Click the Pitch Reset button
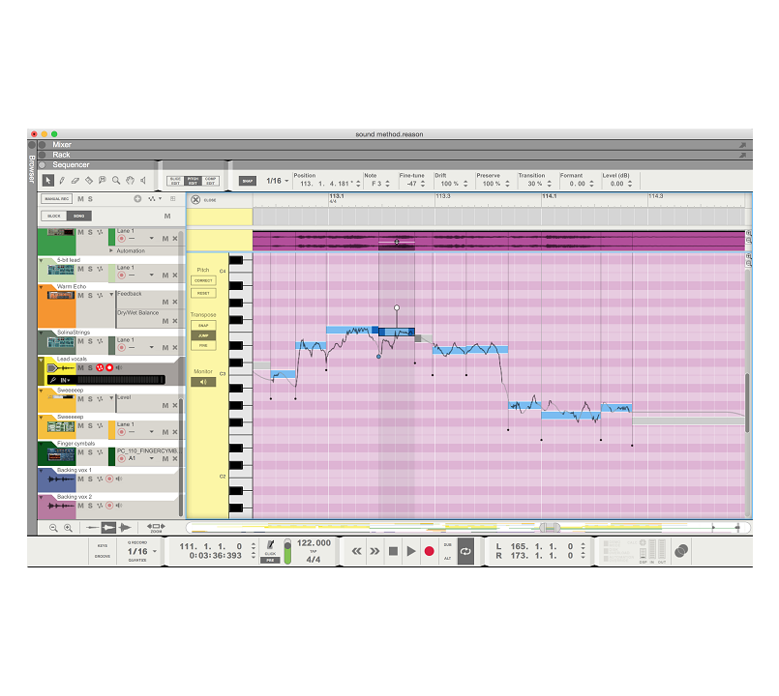 click(203, 294)
